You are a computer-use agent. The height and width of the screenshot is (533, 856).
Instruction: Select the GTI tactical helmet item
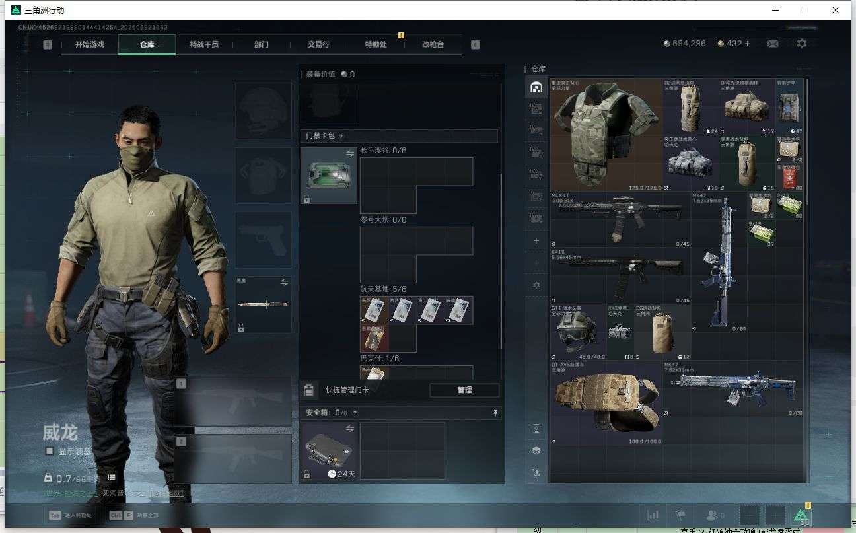(x=579, y=332)
